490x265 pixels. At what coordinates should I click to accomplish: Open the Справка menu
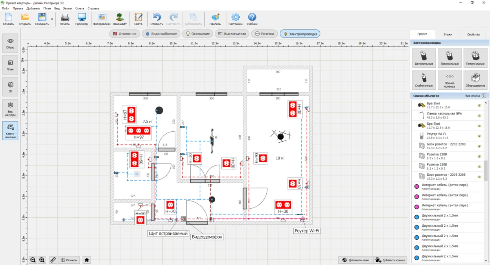coord(94,8)
